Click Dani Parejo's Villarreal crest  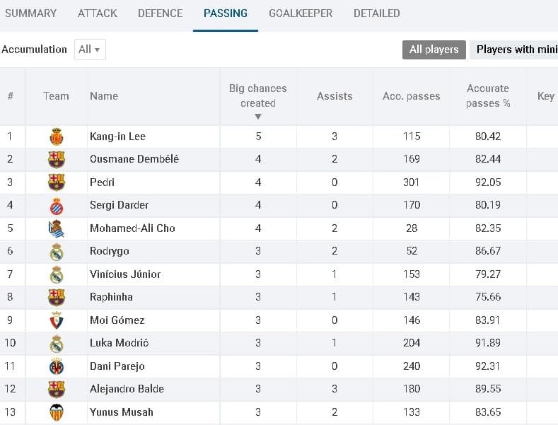(x=57, y=366)
